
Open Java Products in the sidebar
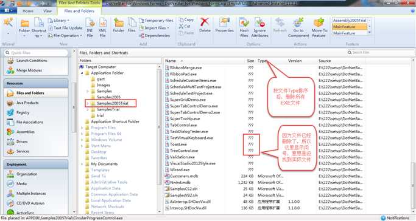(27, 103)
